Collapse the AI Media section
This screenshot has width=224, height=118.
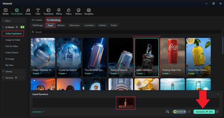pyautogui.click(x=3, y=27)
